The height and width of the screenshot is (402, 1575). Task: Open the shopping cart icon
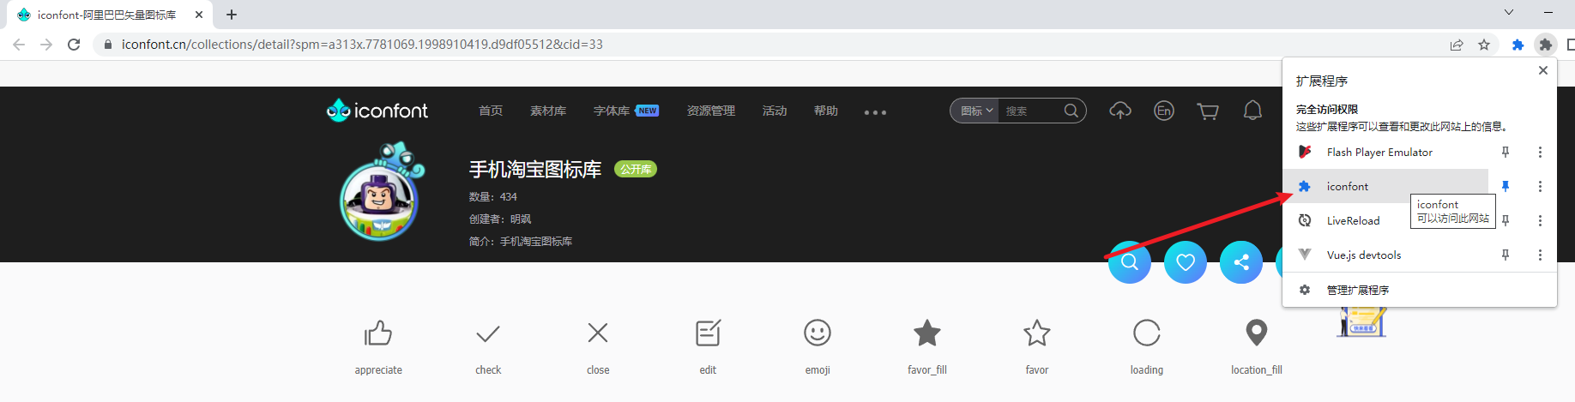[x=1208, y=111]
